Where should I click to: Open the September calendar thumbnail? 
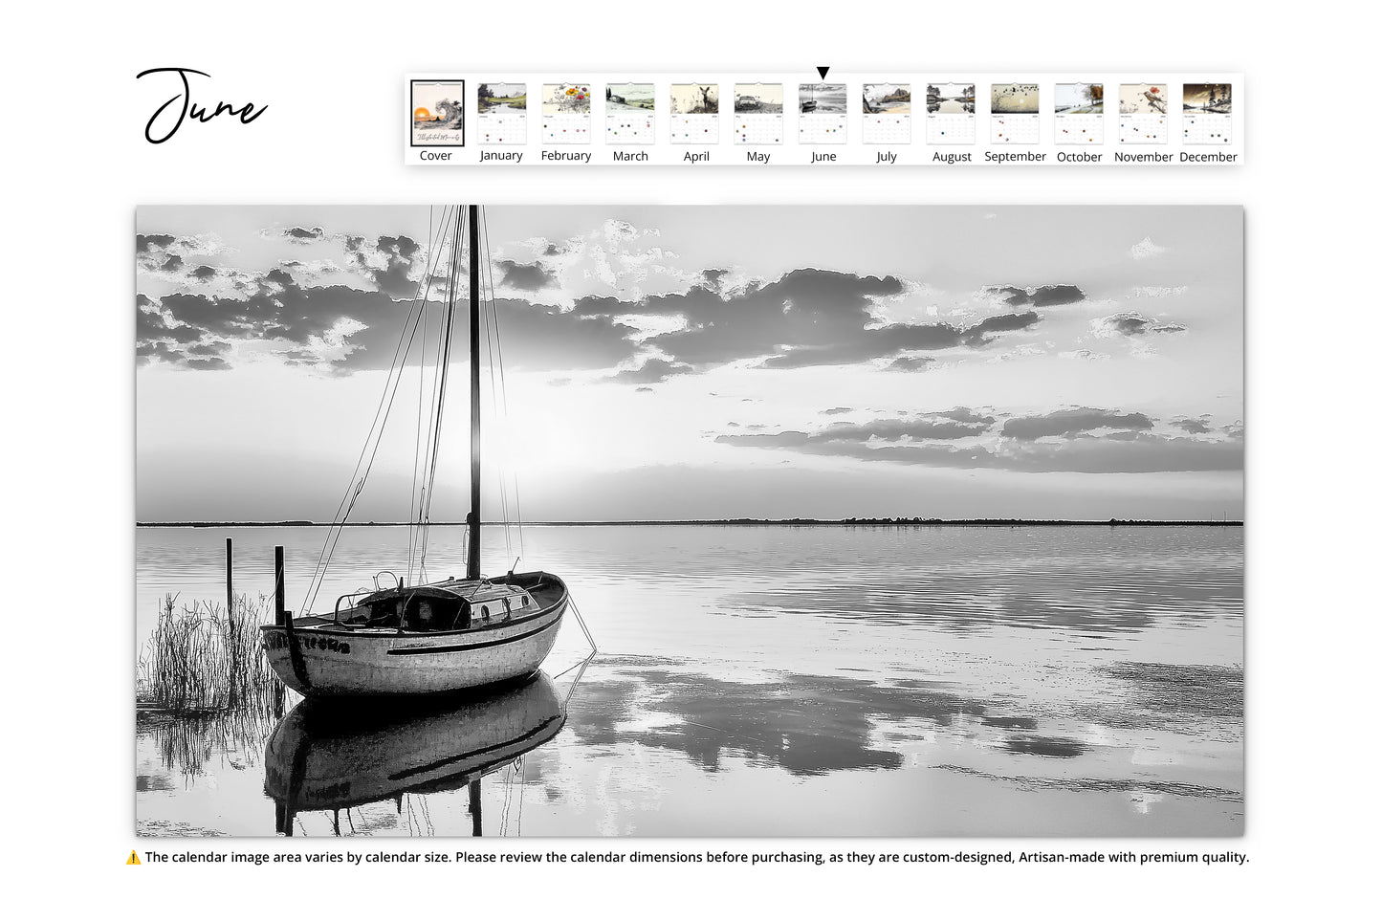tap(1015, 113)
